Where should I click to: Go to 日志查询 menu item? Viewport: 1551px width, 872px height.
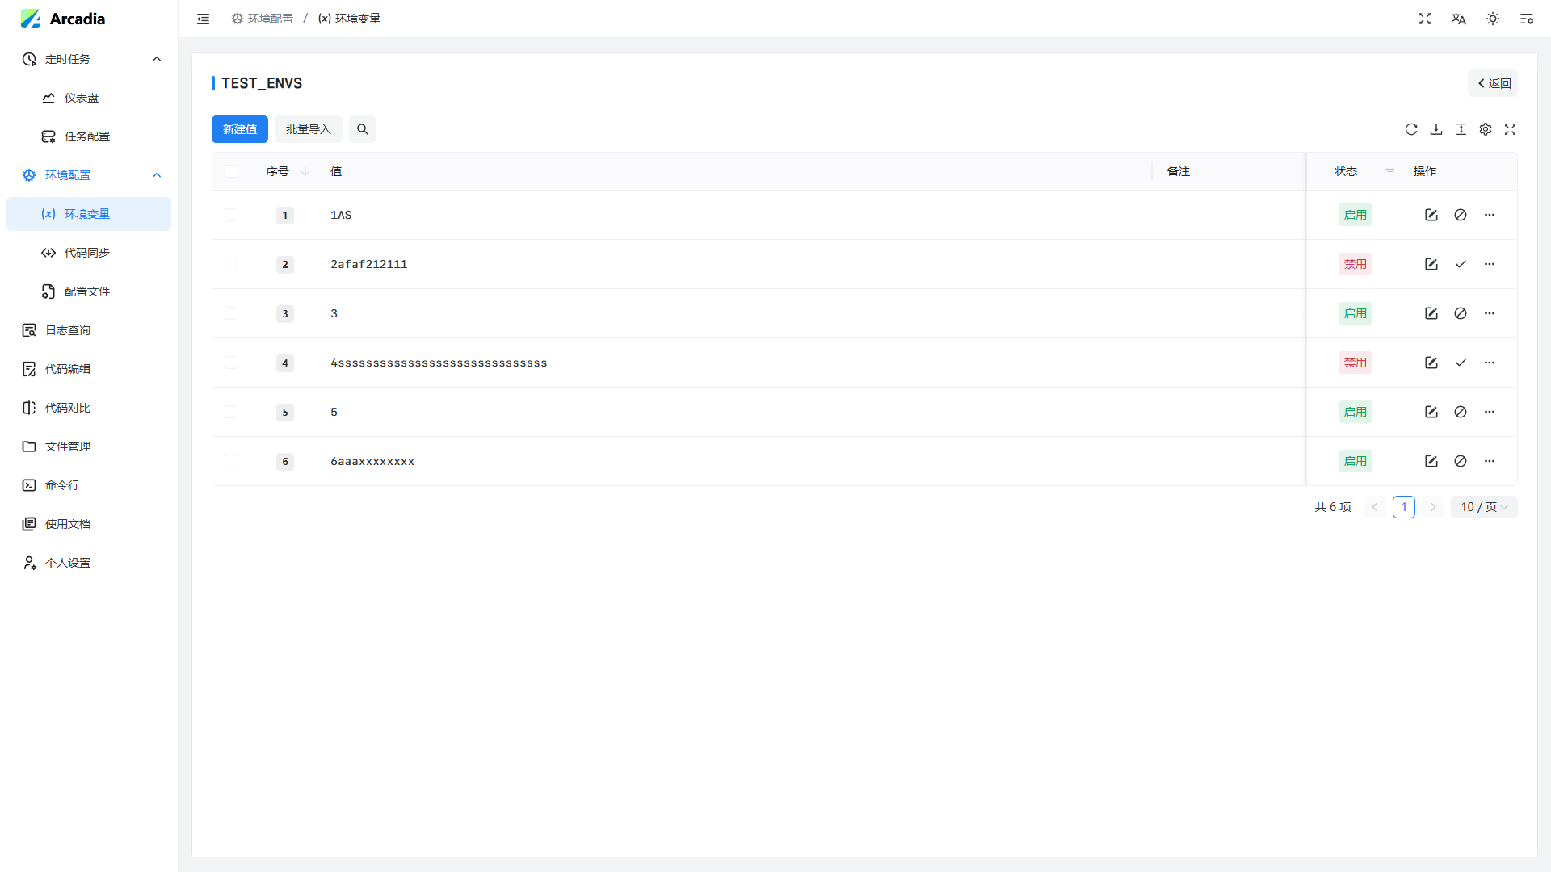pyautogui.click(x=68, y=330)
